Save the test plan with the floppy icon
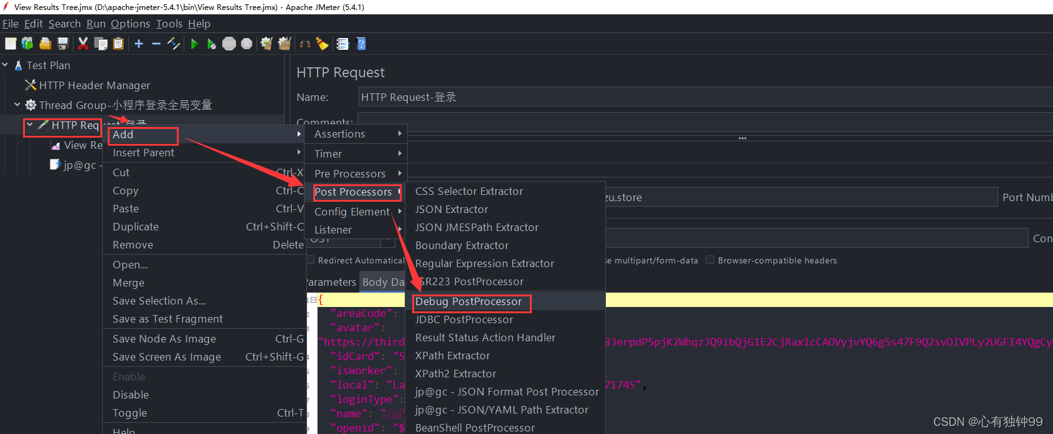This screenshot has height=434, width=1053. [x=63, y=44]
